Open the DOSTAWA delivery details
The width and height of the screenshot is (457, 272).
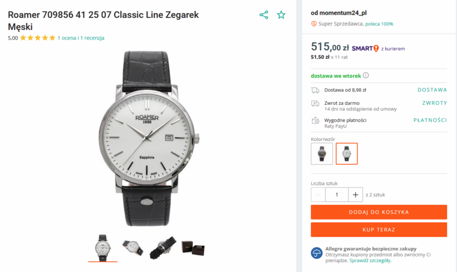pos(432,90)
